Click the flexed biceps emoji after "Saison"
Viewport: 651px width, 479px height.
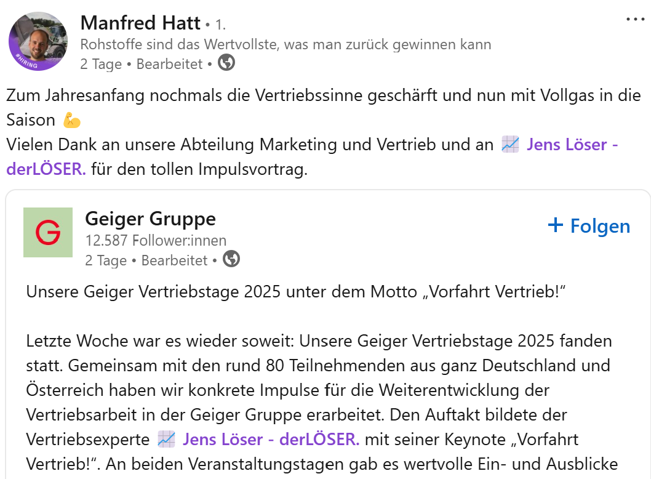72,119
